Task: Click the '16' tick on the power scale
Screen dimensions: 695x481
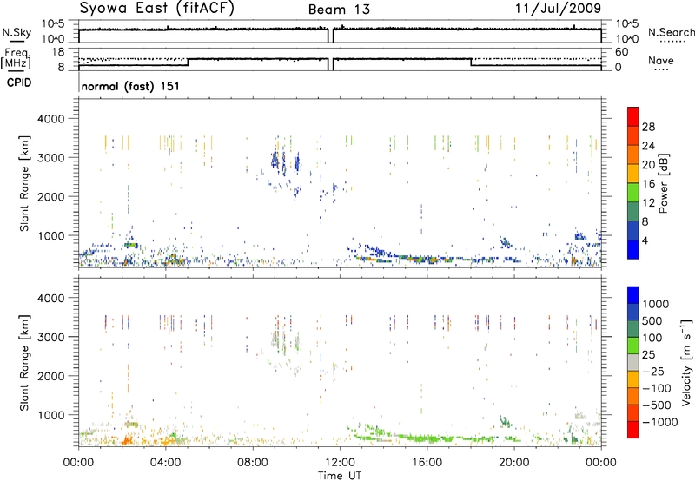Action: pyautogui.click(x=648, y=184)
